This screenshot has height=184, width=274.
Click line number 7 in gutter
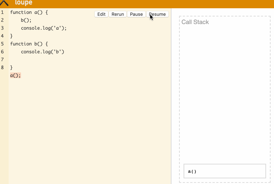[2, 60]
